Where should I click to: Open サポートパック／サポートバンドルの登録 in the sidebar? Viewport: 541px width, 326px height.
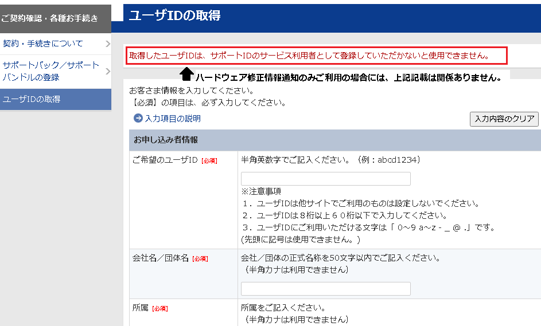[50, 72]
